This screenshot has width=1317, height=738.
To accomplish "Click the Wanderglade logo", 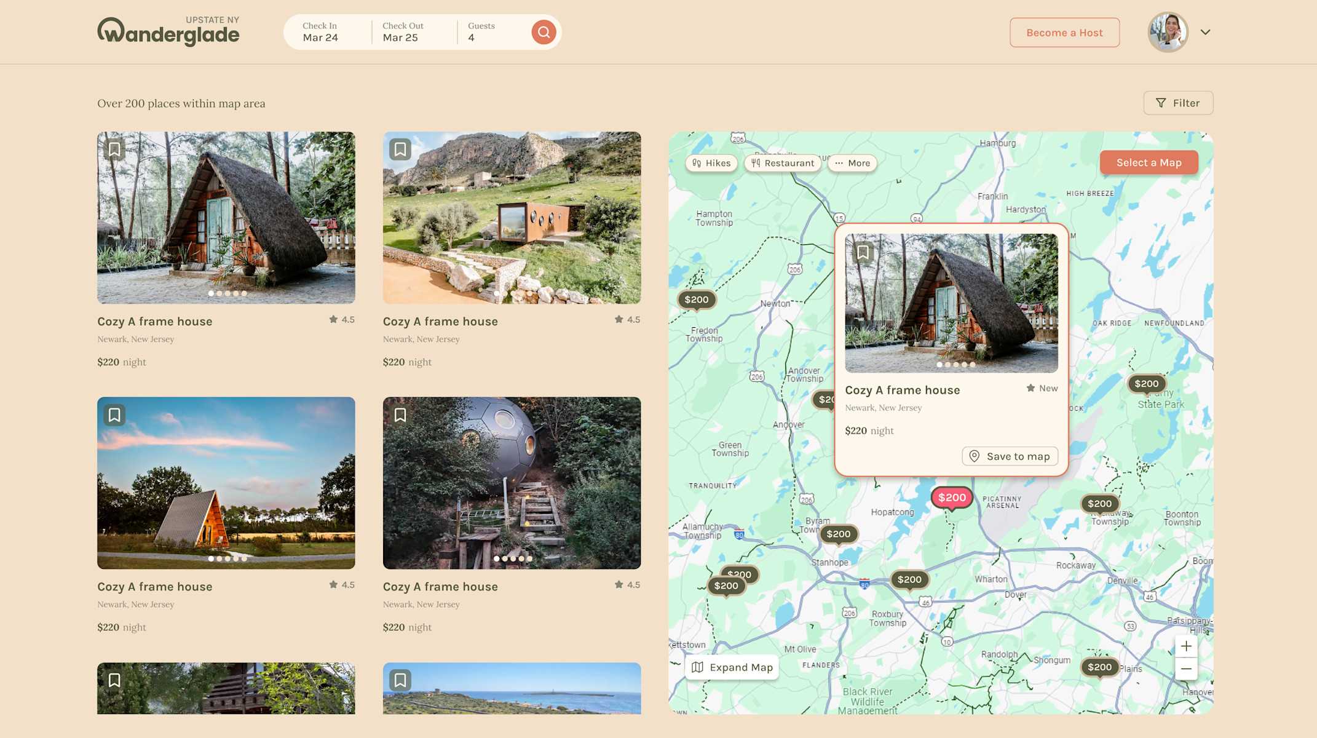I will click(168, 32).
